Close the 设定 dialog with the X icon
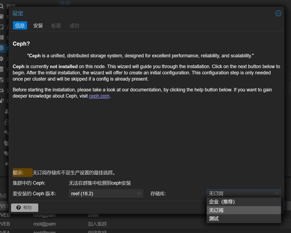Screen dimensions: 291x233 coord(278,13)
